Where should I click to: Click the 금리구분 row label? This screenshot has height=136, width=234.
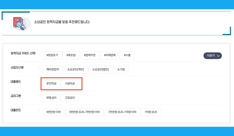tap(16, 96)
